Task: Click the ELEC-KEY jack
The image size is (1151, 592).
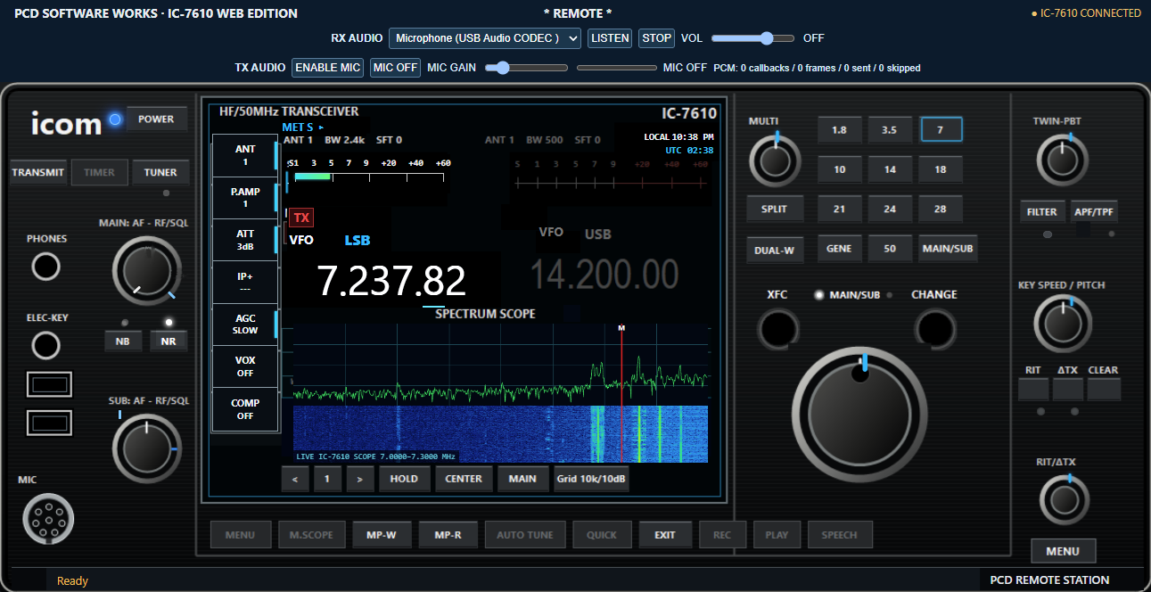Action: (45, 345)
